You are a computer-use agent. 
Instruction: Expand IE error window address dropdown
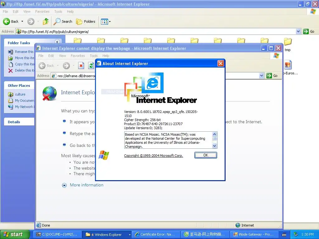click(262, 76)
